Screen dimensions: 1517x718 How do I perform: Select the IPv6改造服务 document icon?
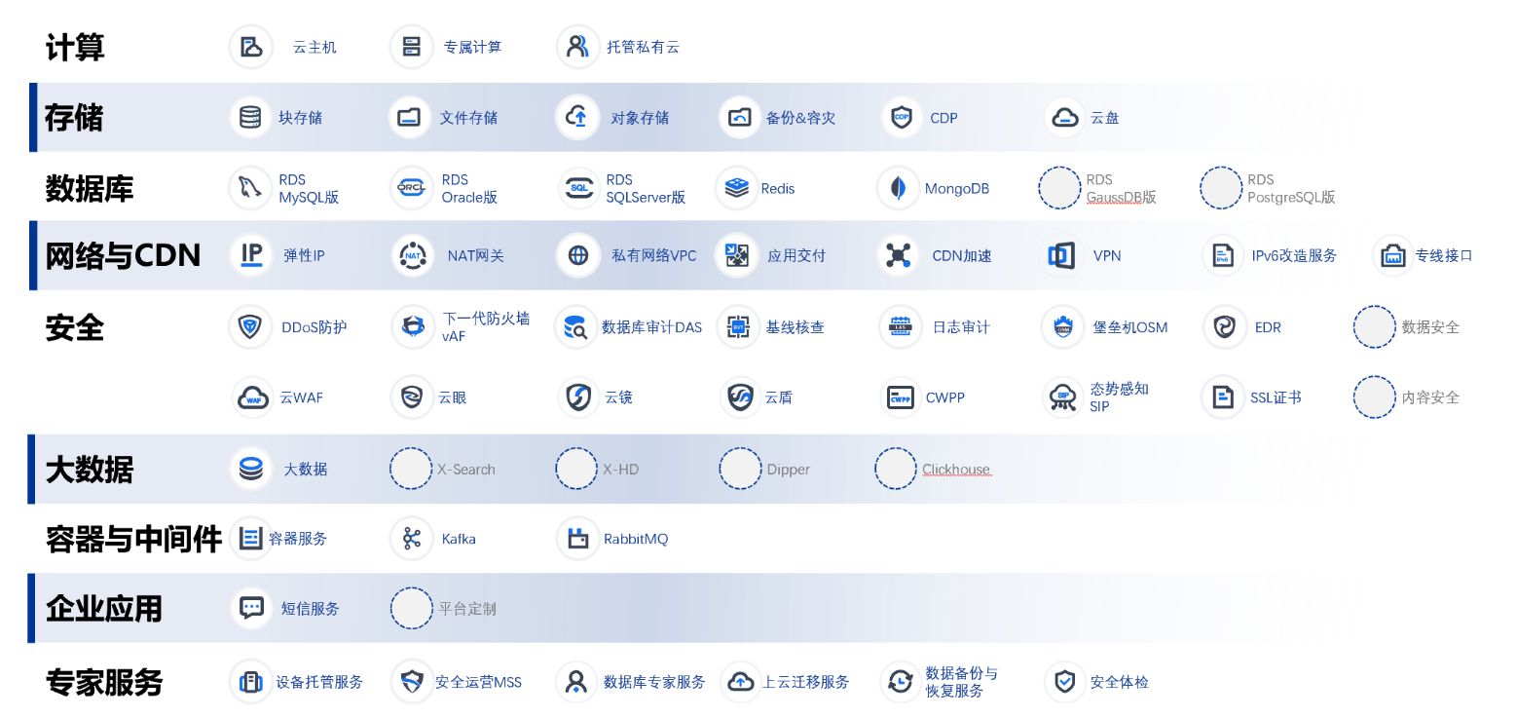pos(1223,255)
